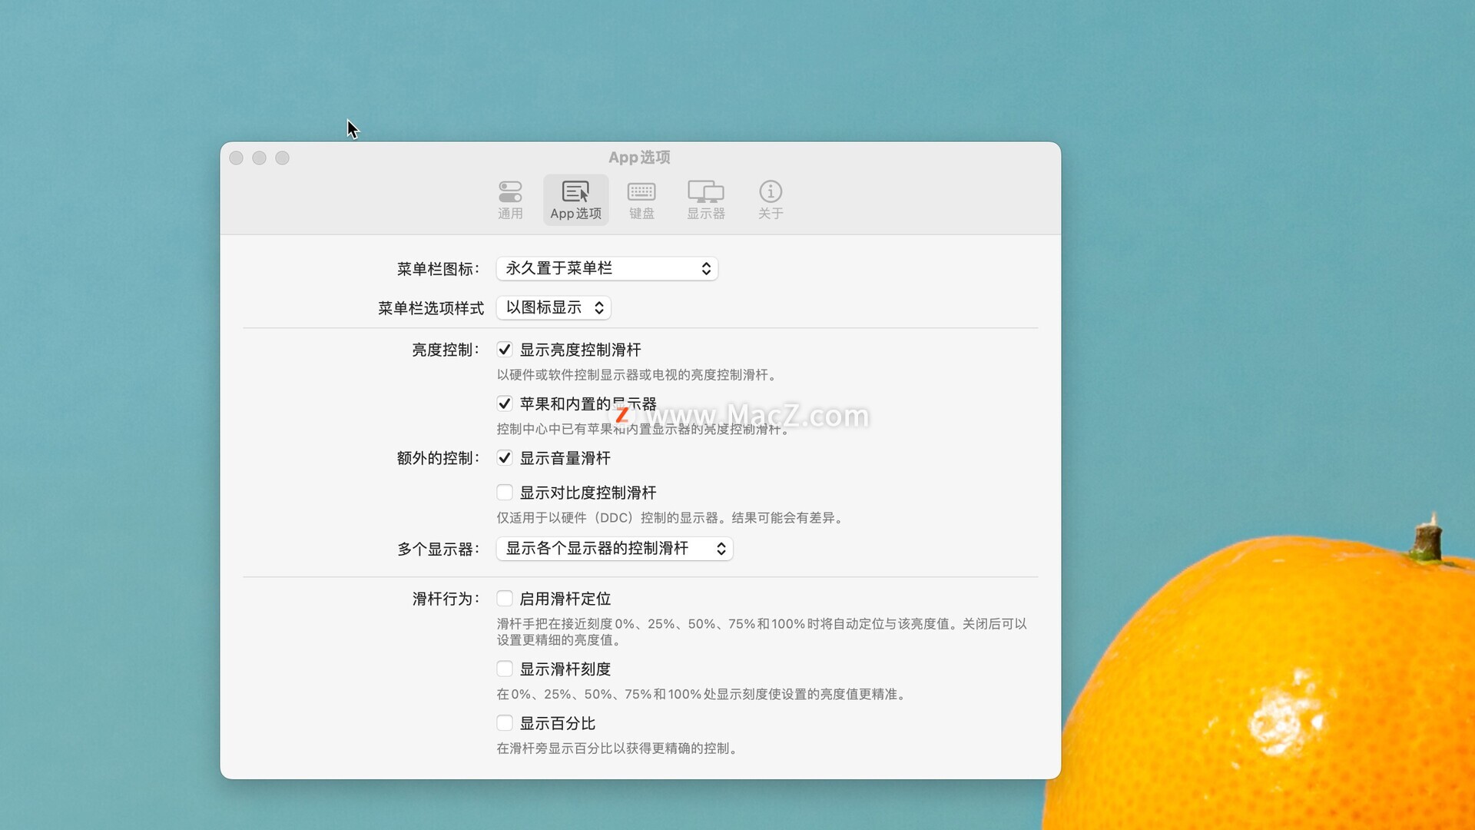Click description 仅适用于以硬件（DDC）控制的显示器
Viewport: 1475px width, 830px height.
tap(607, 518)
